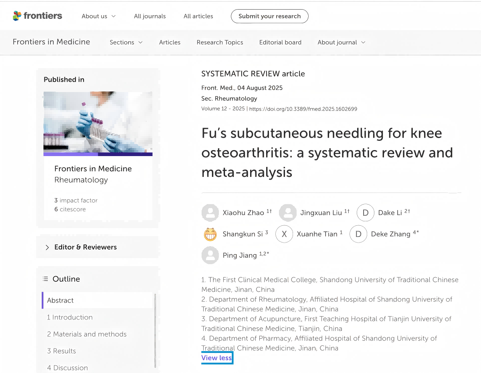Screen dimensions: 481x373
Task: Click the Frontiers logo icon
Action: tap(17, 16)
